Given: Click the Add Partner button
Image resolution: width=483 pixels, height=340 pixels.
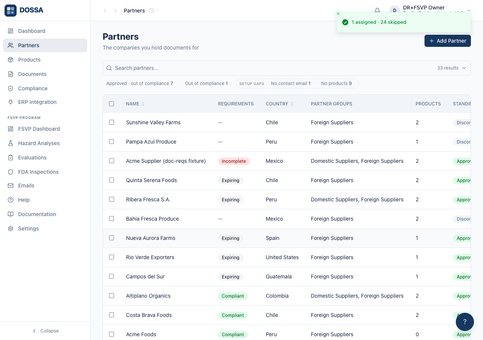Looking at the screenshot, I should [448, 41].
